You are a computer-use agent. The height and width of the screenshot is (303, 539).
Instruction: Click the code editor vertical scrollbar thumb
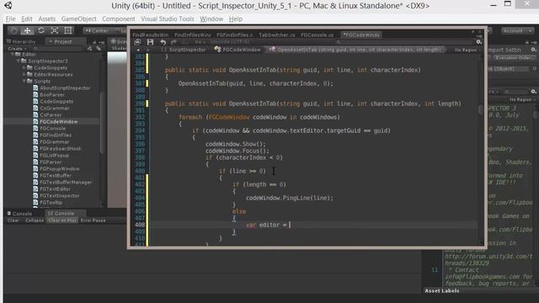click(x=481, y=109)
